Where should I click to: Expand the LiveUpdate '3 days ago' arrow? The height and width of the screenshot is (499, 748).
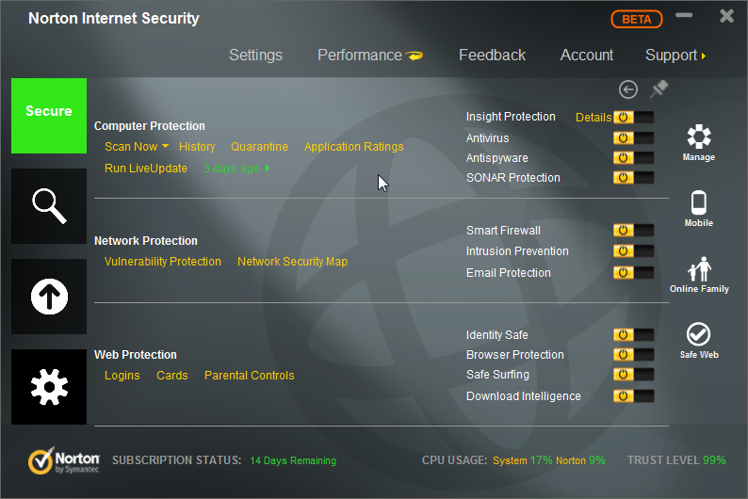[268, 169]
